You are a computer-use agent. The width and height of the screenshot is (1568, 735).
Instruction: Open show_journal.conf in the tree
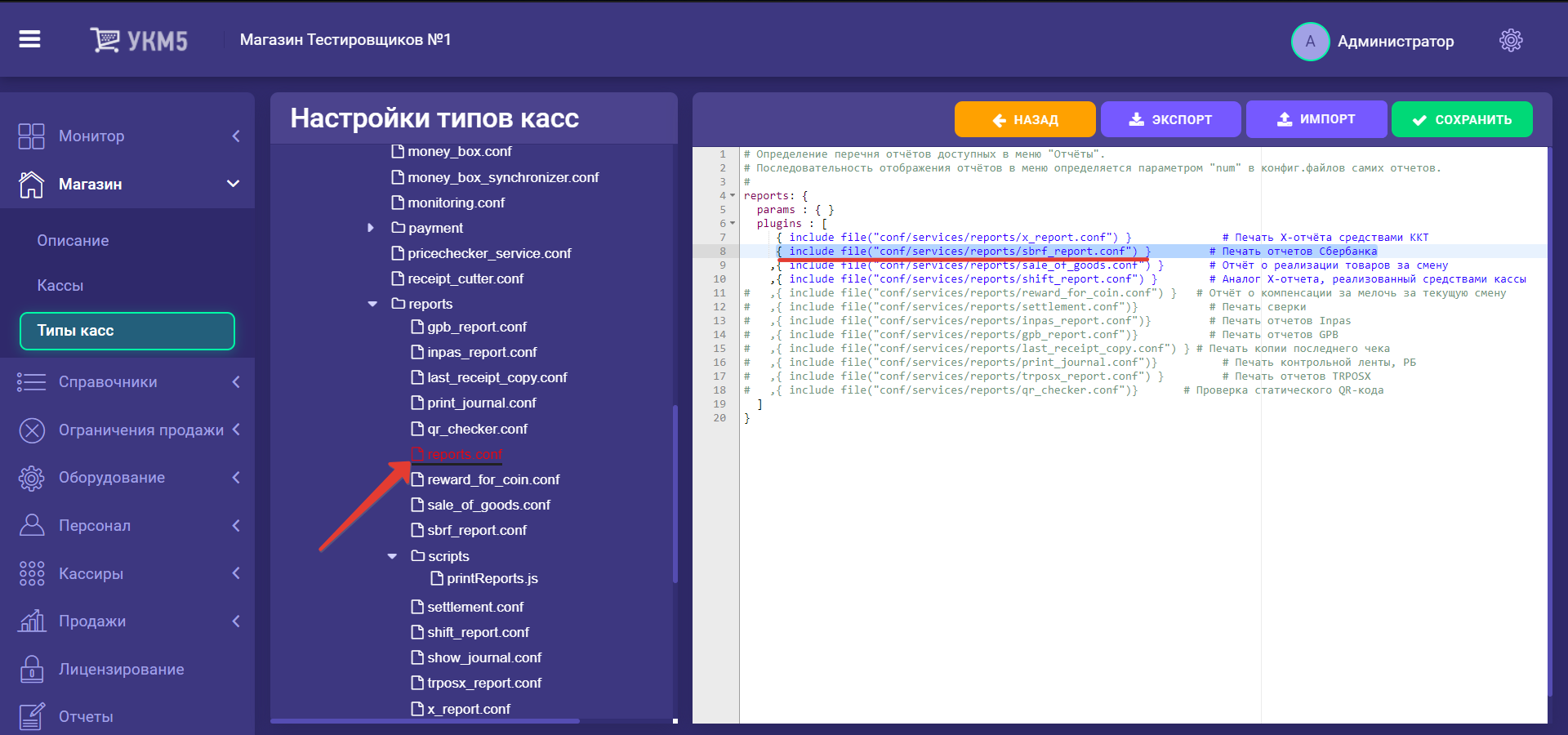pyautogui.click(x=484, y=657)
